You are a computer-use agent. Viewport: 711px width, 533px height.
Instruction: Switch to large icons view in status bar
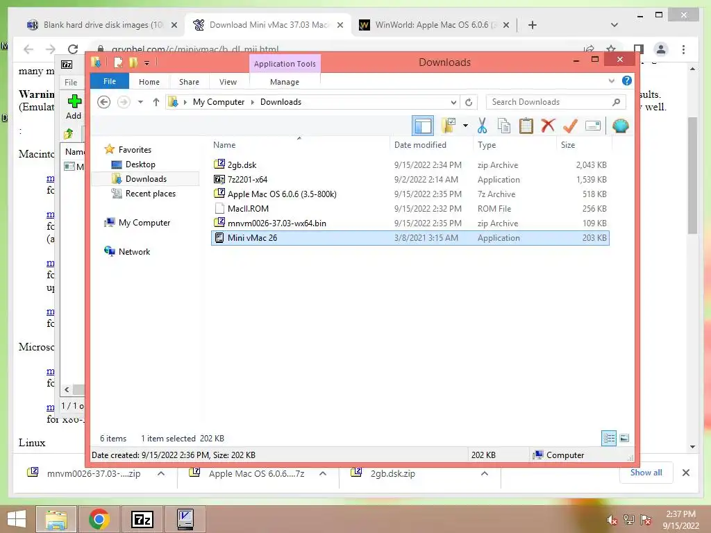(x=624, y=438)
